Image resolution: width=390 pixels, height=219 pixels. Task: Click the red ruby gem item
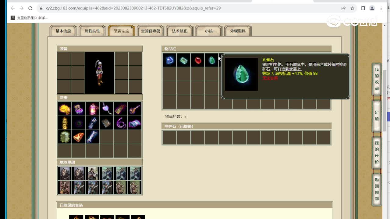click(198, 60)
